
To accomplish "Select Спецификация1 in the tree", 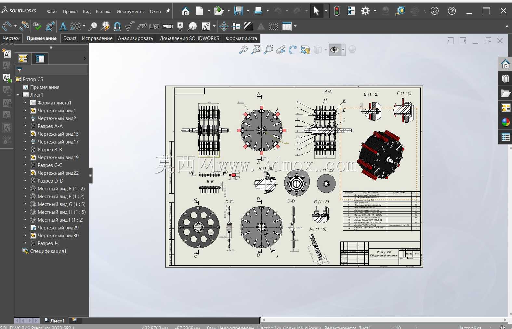I will tap(48, 251).
